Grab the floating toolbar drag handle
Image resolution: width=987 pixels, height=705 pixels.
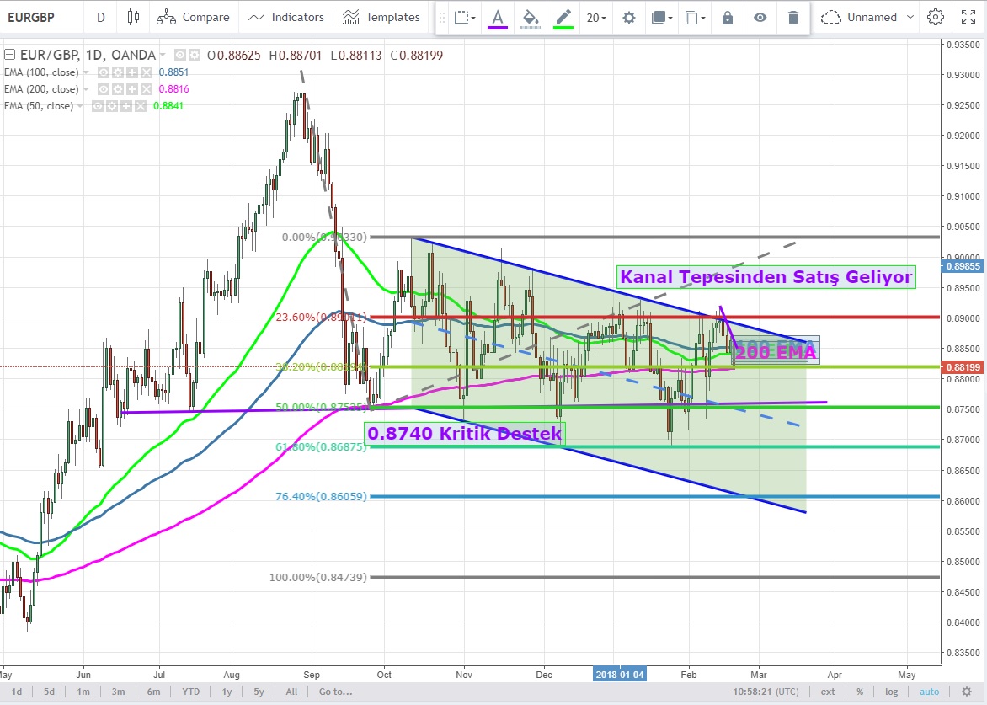point(442,18)
